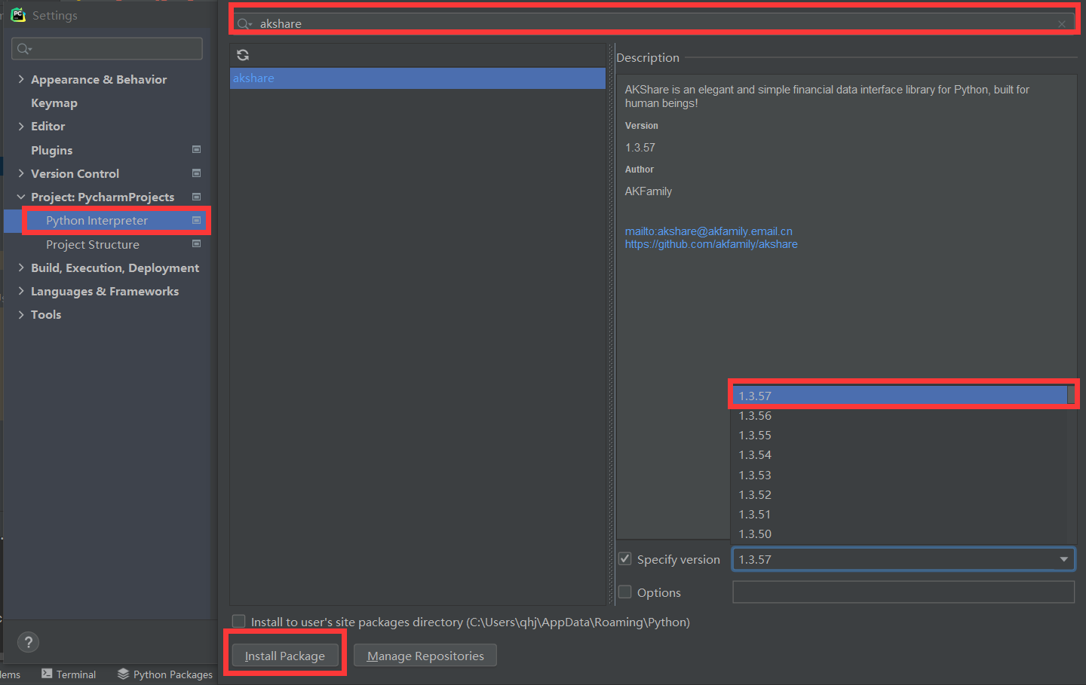Click the project-level icon next to Python Interpreter
1086x685 pixels.
click(x=196, y=220)
